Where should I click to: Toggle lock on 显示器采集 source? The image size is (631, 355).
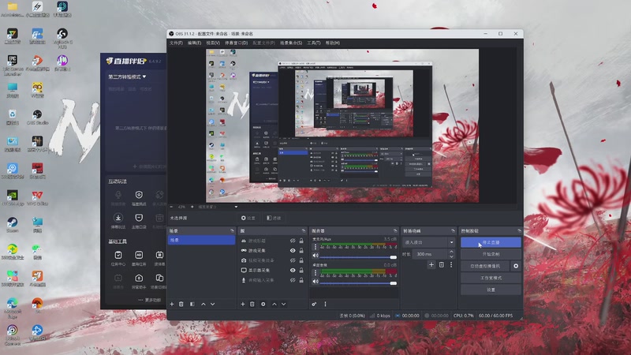point(301,270)
